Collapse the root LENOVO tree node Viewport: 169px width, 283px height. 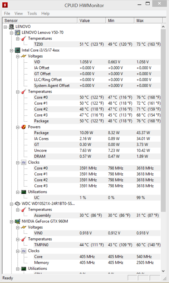click(x=5, y=27)
